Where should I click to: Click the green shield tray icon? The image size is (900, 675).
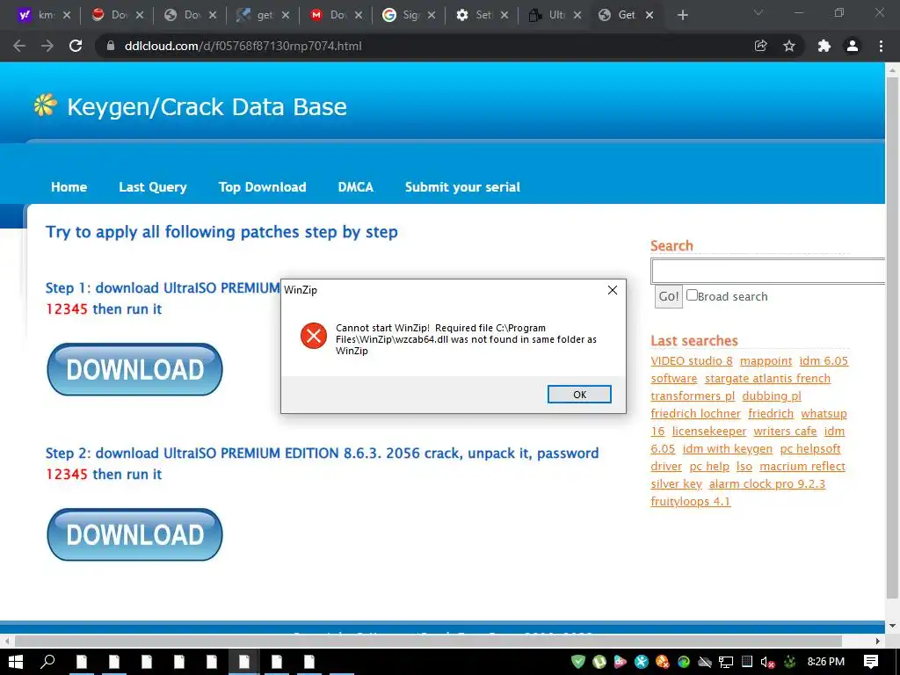coord(578,662)
